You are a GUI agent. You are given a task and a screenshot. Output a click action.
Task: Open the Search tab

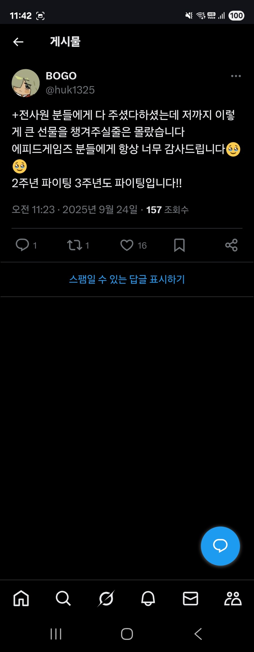63,599
